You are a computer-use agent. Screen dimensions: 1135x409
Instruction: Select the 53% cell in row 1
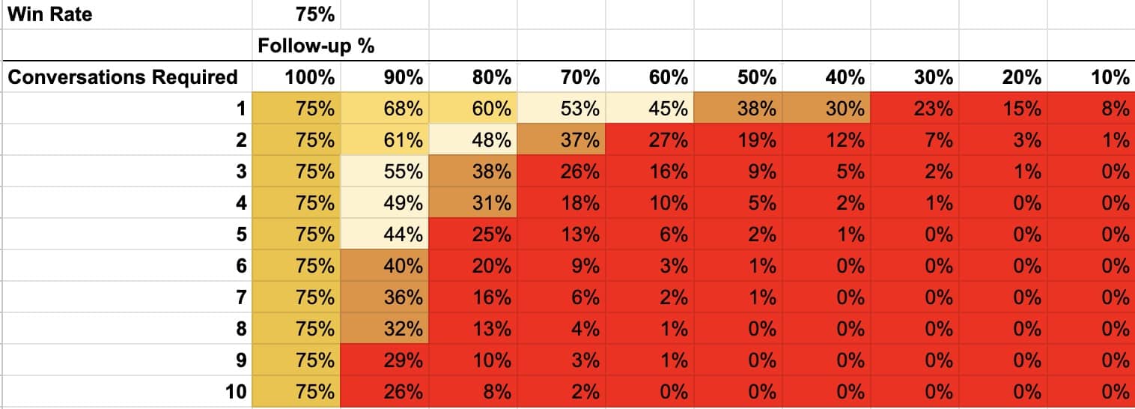pos(562,109)
